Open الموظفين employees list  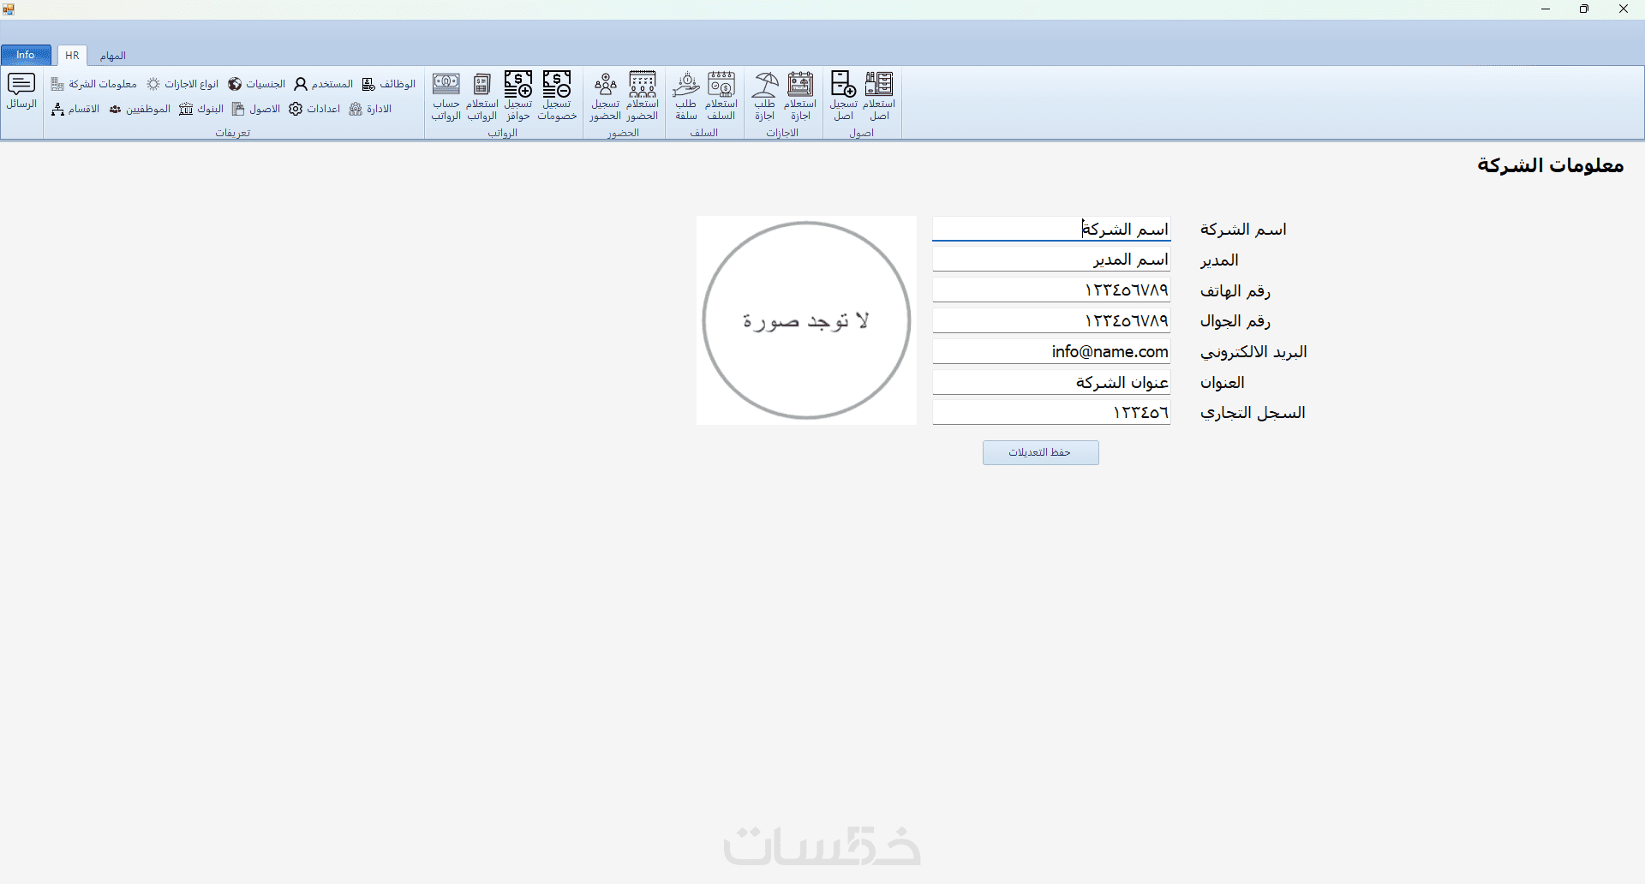(140, 109)
